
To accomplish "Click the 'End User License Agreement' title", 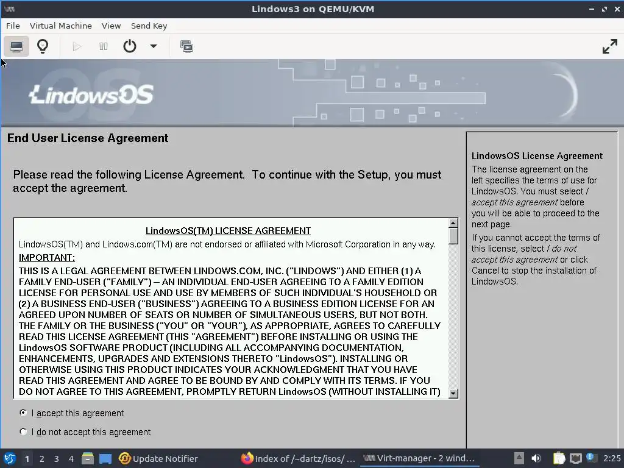I will 88,138.
